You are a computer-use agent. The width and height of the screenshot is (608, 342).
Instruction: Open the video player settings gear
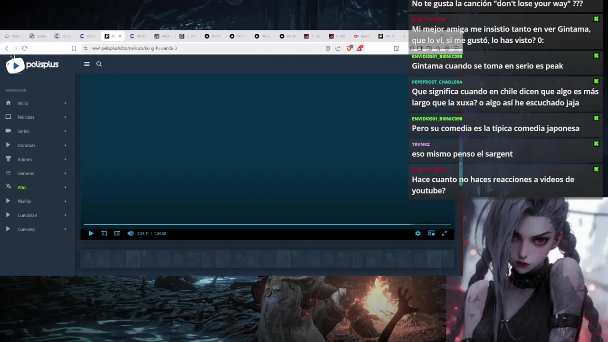[x=418, y=233]
